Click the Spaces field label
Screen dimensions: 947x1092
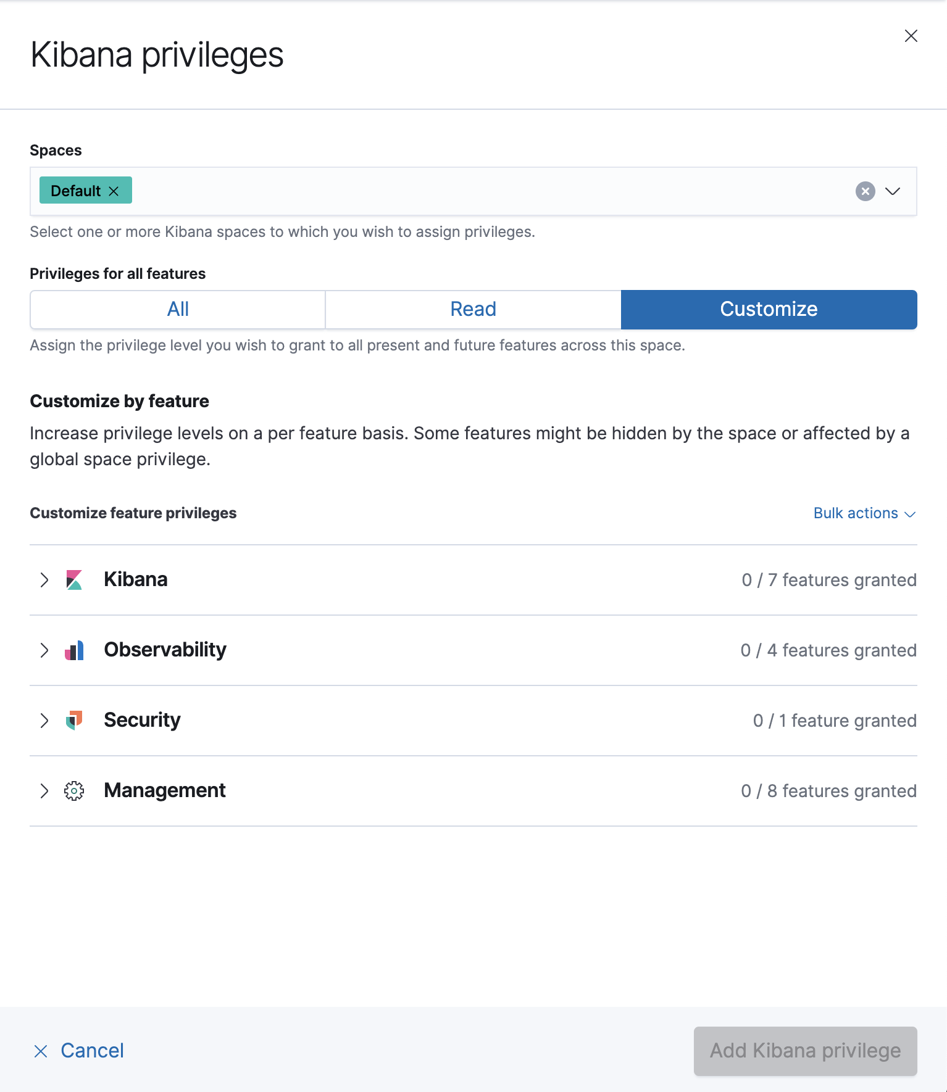(56, 150)
